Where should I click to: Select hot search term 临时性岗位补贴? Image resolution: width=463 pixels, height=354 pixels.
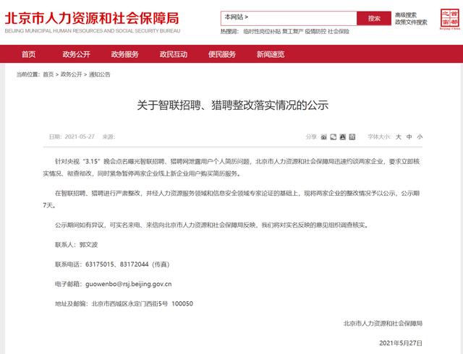(x=262, y=31)
